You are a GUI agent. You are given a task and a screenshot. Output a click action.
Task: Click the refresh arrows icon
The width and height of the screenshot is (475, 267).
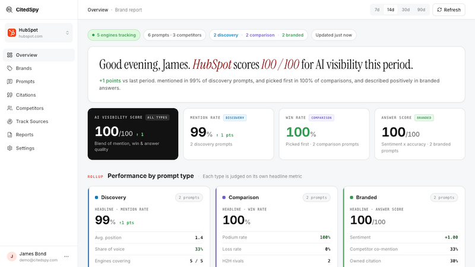click(x=439, y=9)
